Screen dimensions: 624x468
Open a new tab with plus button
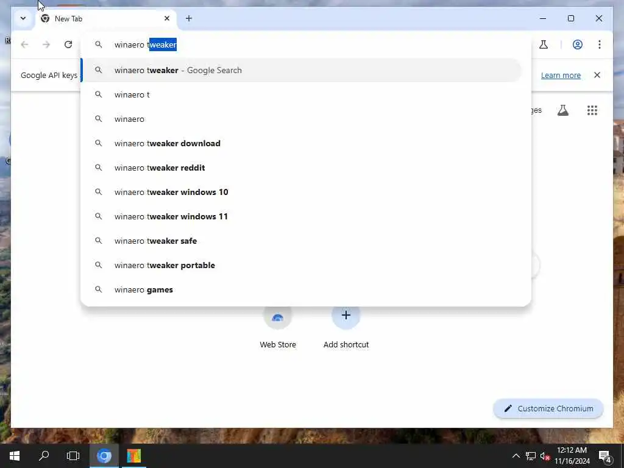(x=189, y=18)
